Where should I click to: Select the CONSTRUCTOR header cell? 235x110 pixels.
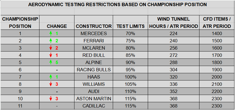coord(94,22)
